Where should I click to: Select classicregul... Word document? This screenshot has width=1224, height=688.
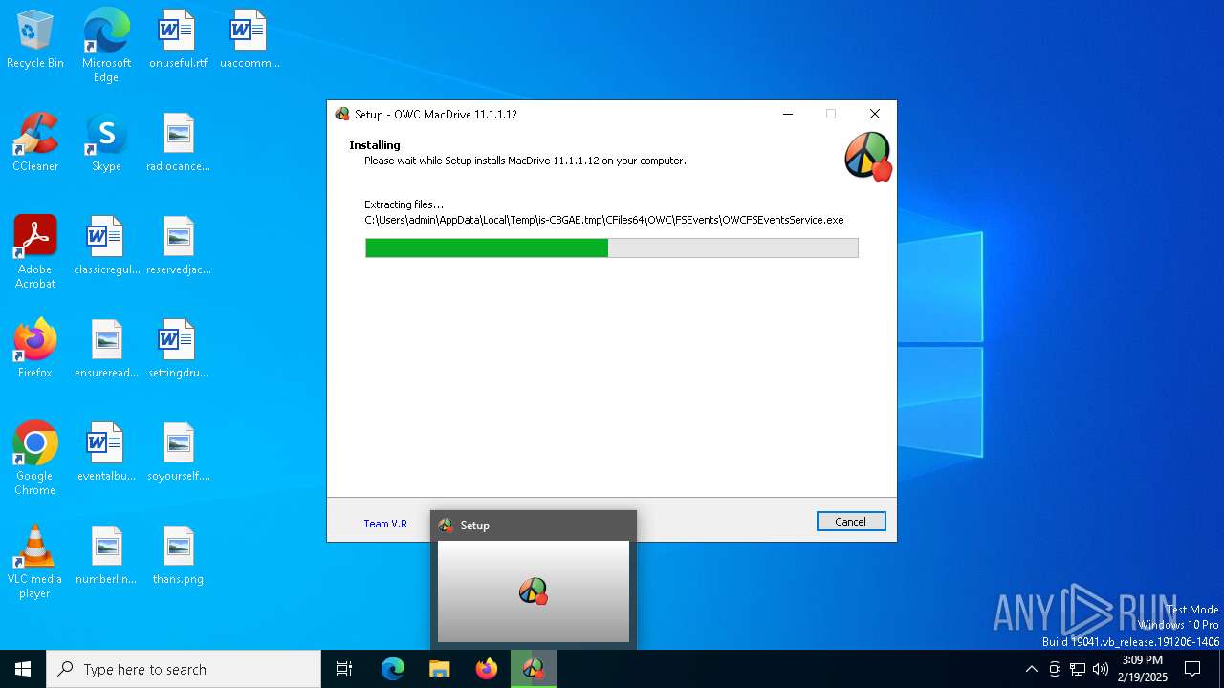click(x=106, y=246)
